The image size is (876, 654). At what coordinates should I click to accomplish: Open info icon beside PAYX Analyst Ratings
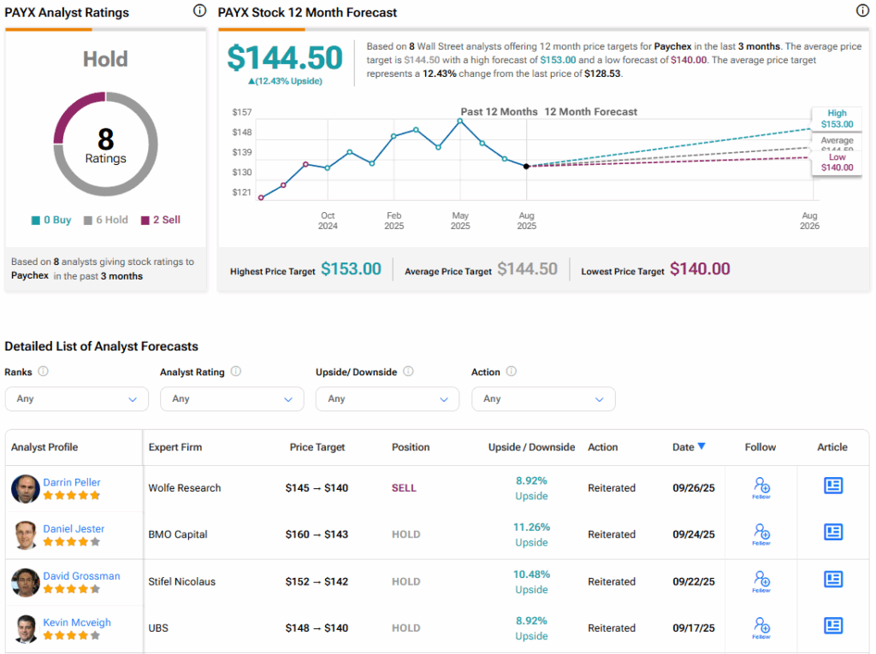point(199,10)
